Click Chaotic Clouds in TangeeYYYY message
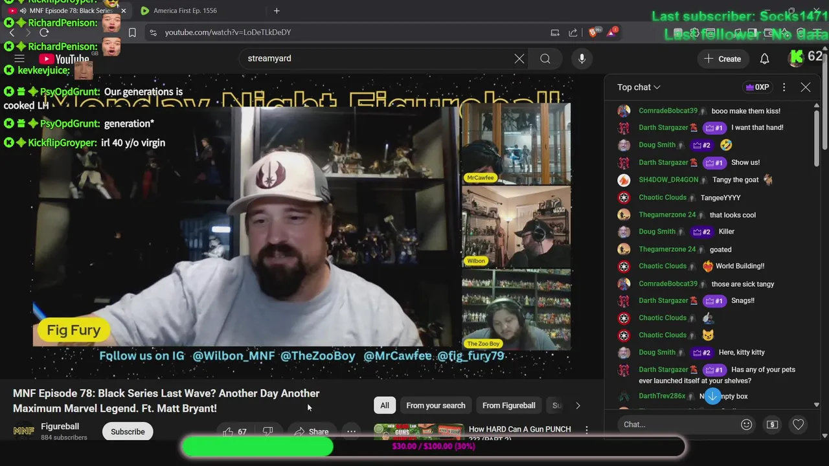Viewport: 829px width, 466px height. tap(663, 197)
